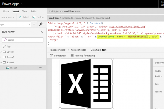164x109 pixels.
Task: Click "Black" fill value in formula
Action: [75, 37]
